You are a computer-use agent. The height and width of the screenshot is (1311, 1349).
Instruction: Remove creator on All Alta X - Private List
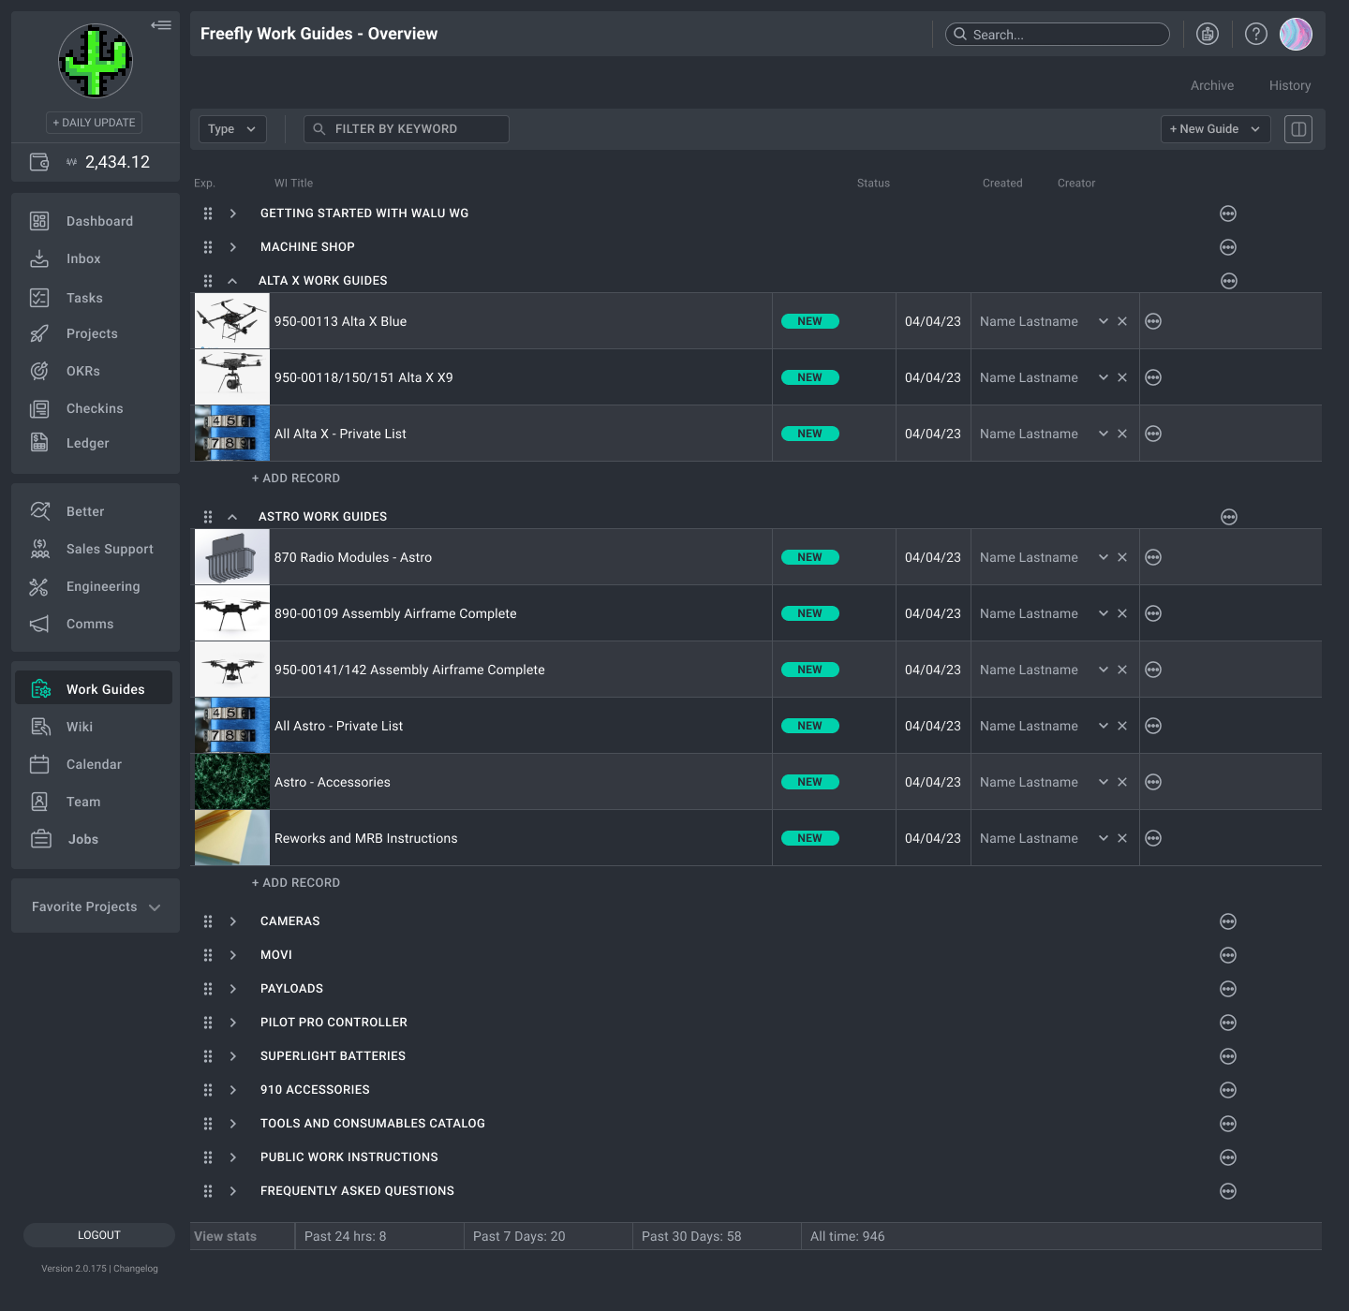(1122, 434)
